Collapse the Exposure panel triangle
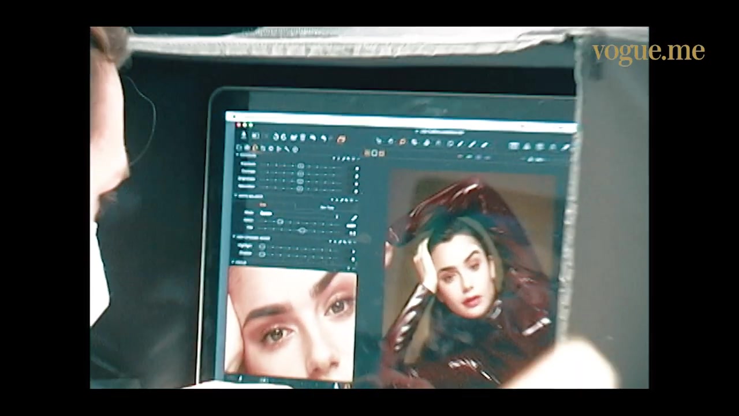 pyautogui.click(x=237, y=155)
